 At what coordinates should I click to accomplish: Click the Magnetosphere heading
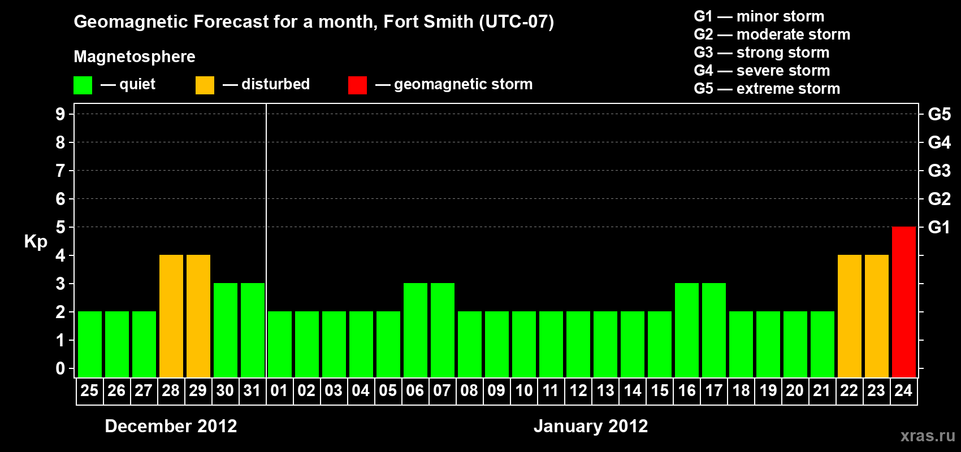pyautogui.click(x=135, y=56)
